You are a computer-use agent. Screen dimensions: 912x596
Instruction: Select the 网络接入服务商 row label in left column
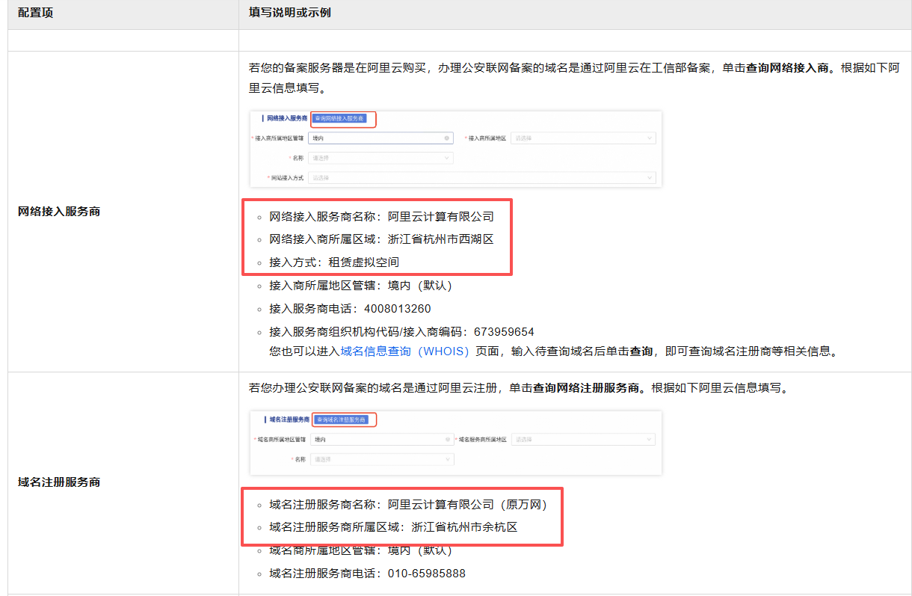click(x=59, y=212)
